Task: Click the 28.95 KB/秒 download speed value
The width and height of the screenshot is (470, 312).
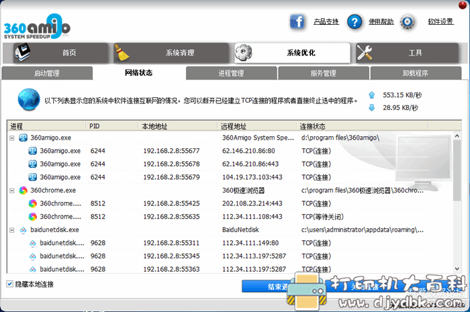Action: coord(400,107)
